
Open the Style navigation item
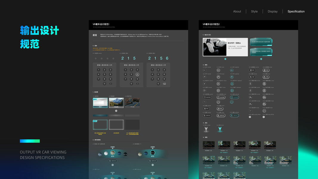[254, 12]
